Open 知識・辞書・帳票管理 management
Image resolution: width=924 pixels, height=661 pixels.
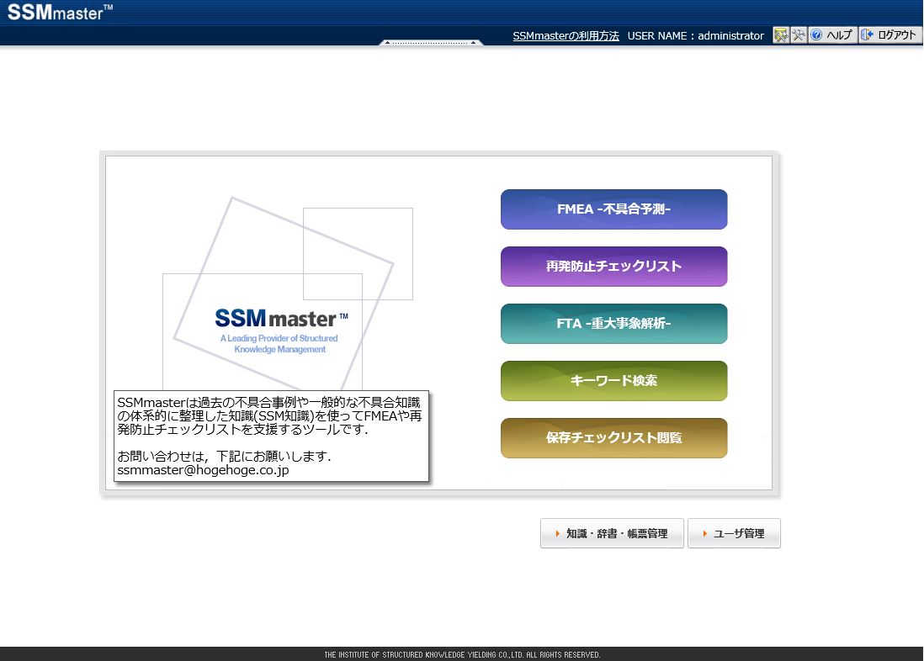click(612, 533)
